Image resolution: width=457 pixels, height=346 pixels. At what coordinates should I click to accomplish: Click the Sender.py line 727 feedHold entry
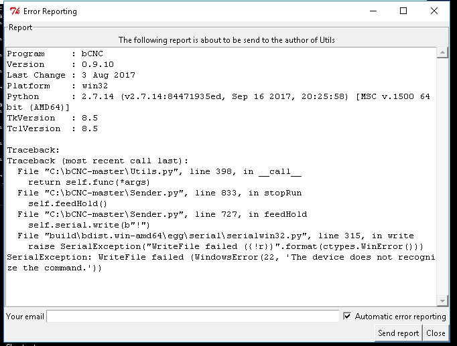(x=162, y=214)
